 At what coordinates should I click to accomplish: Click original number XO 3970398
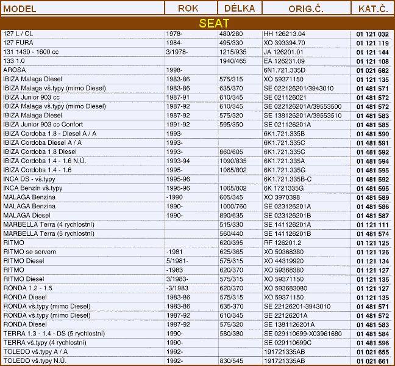[x=282, y=197]
